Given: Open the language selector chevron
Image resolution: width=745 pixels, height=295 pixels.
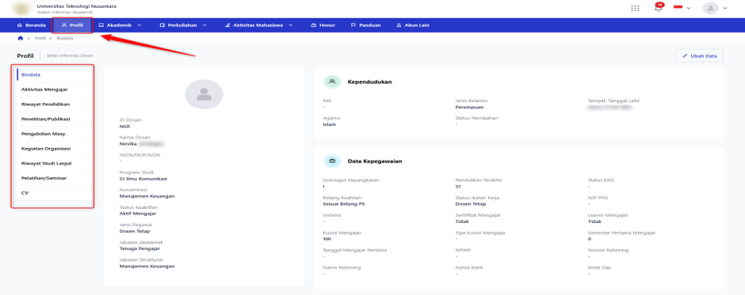Looking at the screenshot, I should pos(689,8).
